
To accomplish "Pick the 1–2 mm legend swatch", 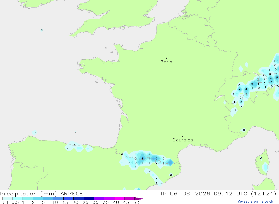I will [28, 198].
